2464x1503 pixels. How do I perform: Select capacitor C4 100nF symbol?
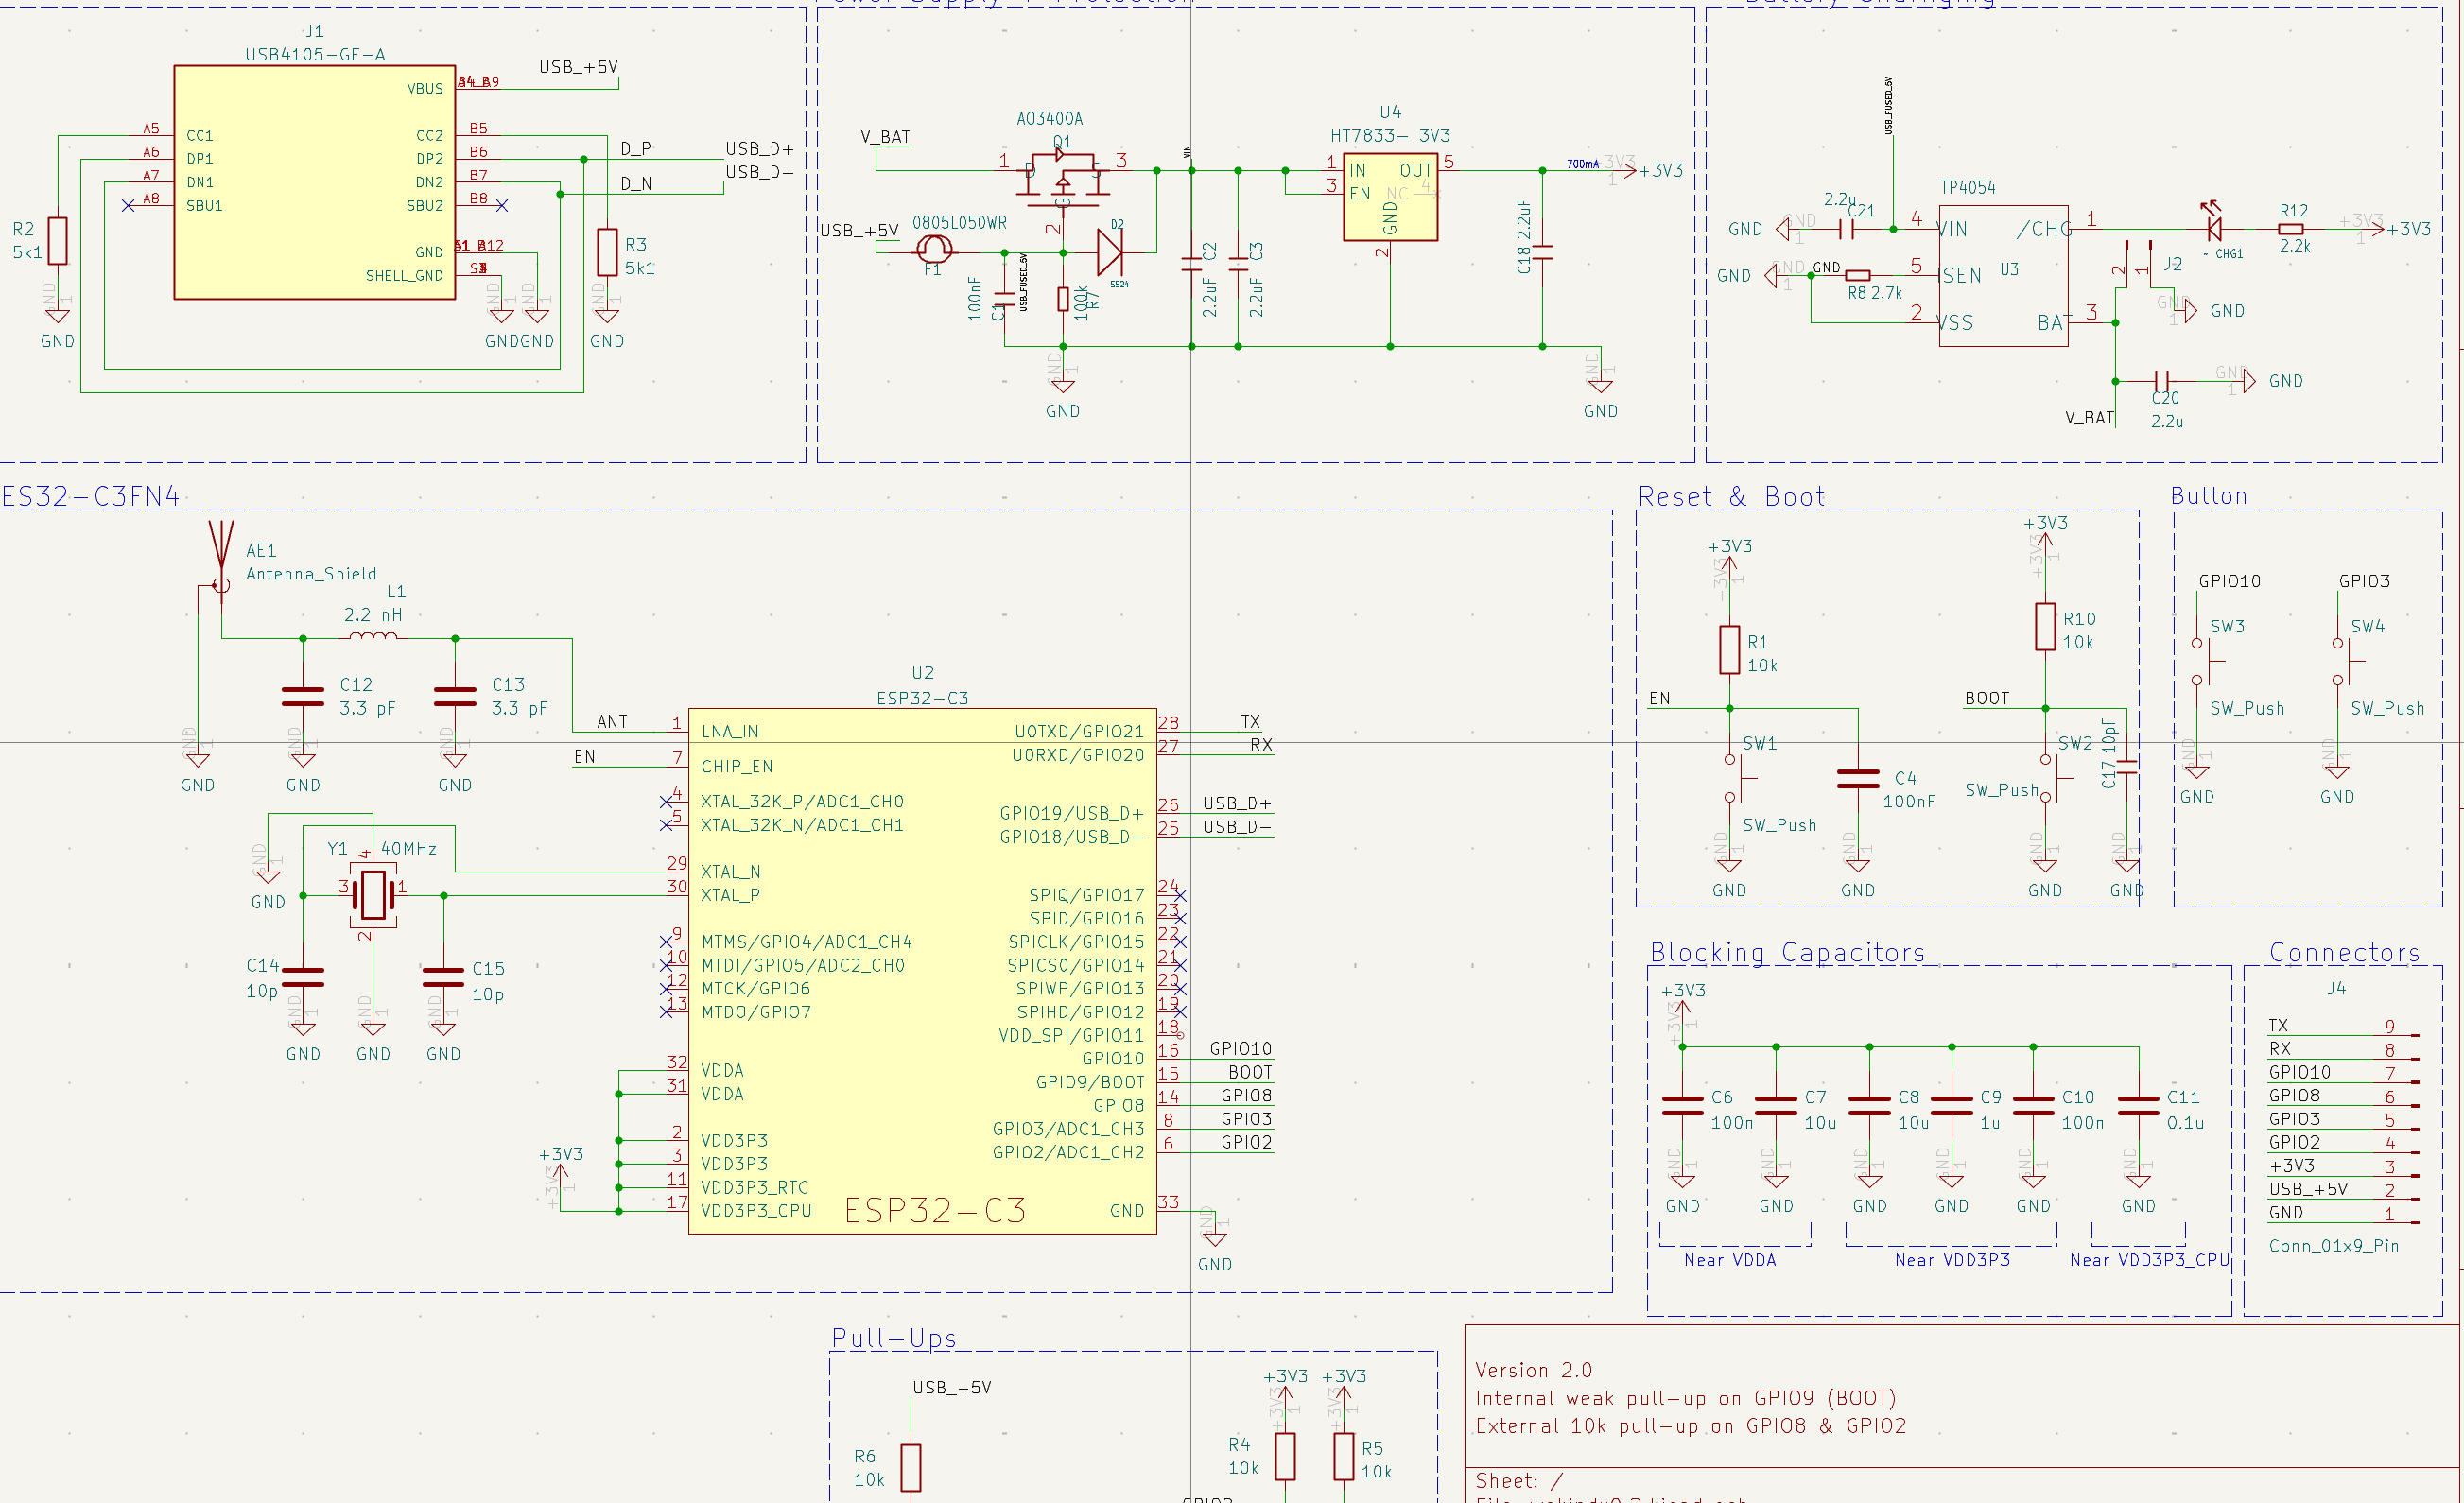(1858, 779)
